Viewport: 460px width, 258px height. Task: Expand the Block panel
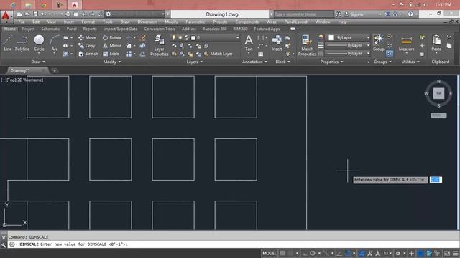click(282, 62)
